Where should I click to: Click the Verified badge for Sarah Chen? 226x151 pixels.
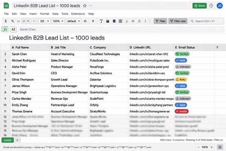click(182, 54)
